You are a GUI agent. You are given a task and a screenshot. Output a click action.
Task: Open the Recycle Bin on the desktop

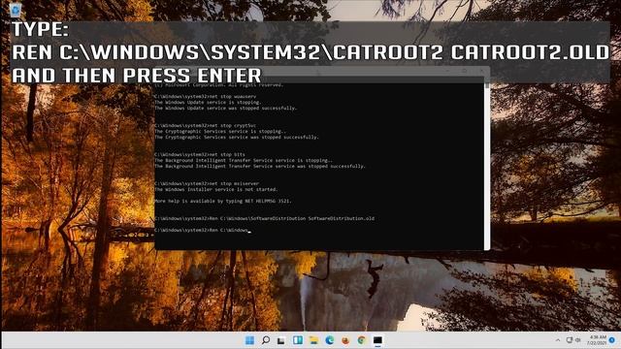[x=15, y=11]
